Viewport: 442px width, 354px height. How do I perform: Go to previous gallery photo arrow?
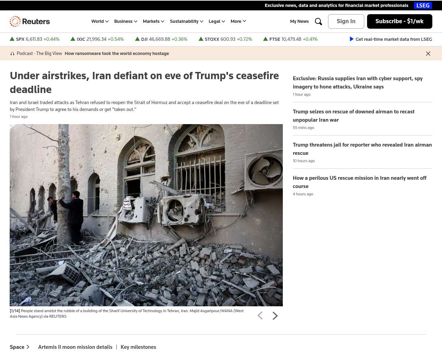[x=260, y=316]
